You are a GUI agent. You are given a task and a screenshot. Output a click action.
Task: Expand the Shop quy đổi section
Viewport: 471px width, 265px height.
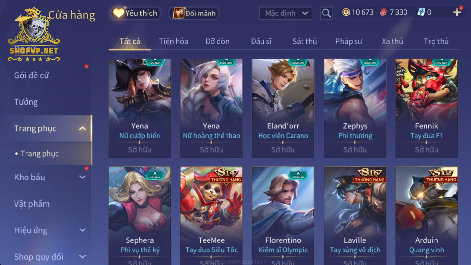click(83, 257)
